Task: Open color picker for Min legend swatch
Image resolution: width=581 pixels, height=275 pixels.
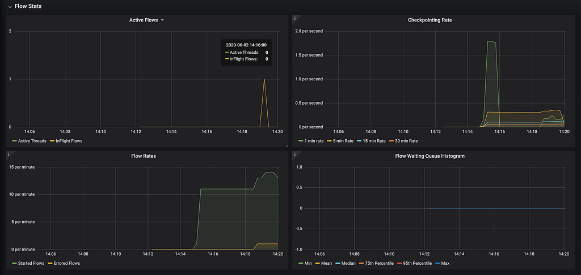Action: pos(301,263)
